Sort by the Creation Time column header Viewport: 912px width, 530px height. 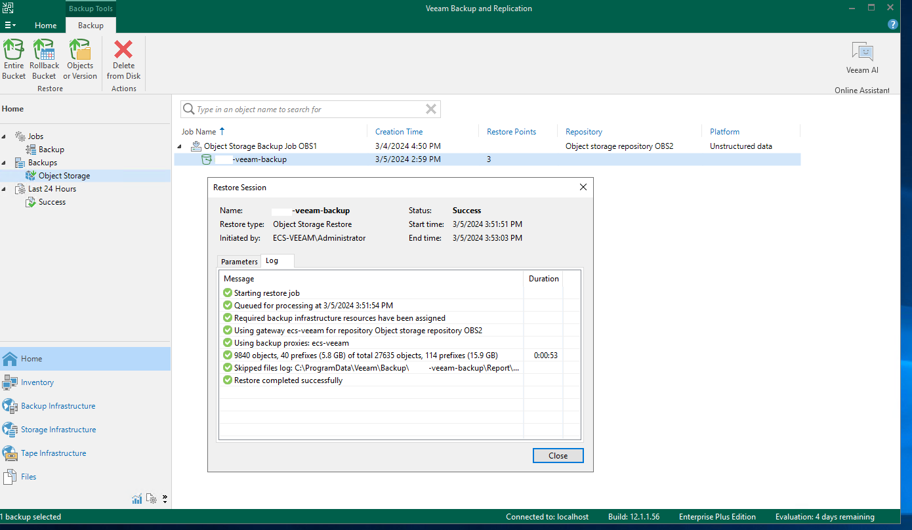399,132
